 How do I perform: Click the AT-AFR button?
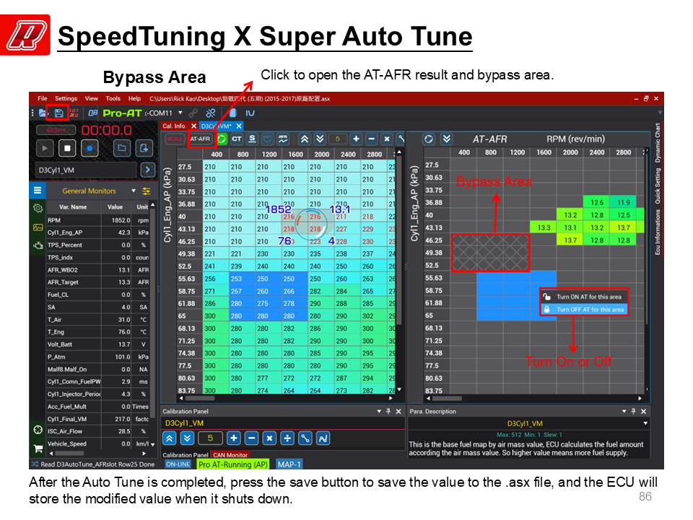[200, 139]
